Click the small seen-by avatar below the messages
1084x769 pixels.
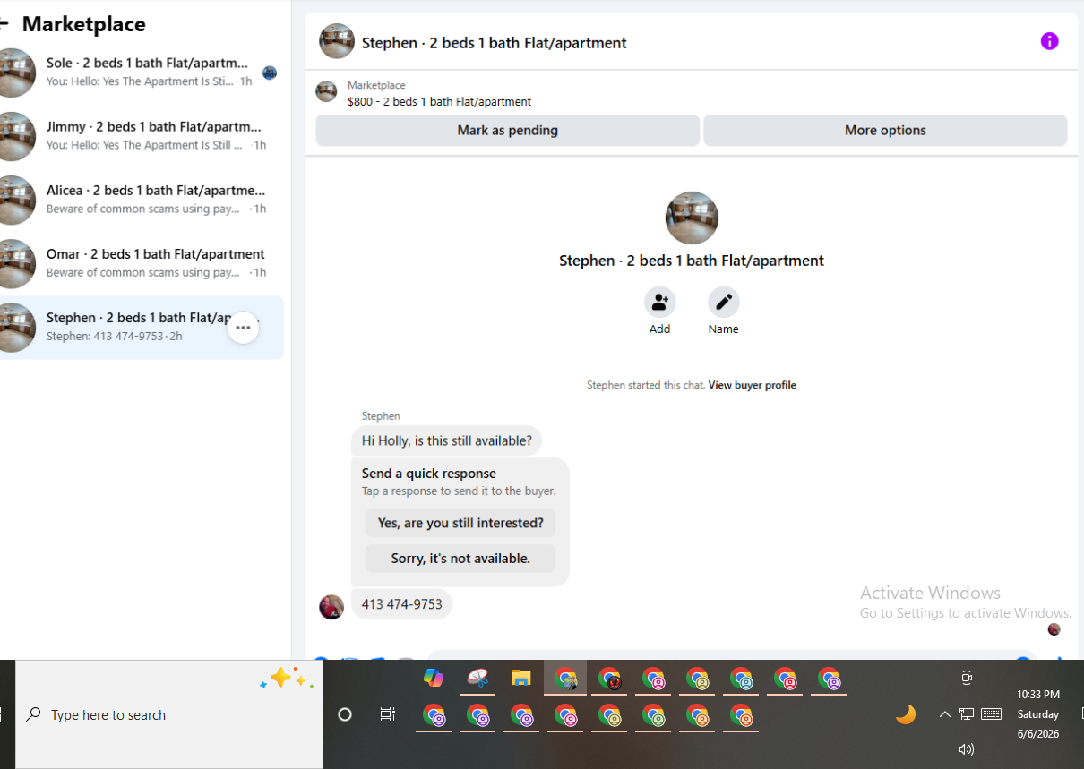pos(1054,629)
